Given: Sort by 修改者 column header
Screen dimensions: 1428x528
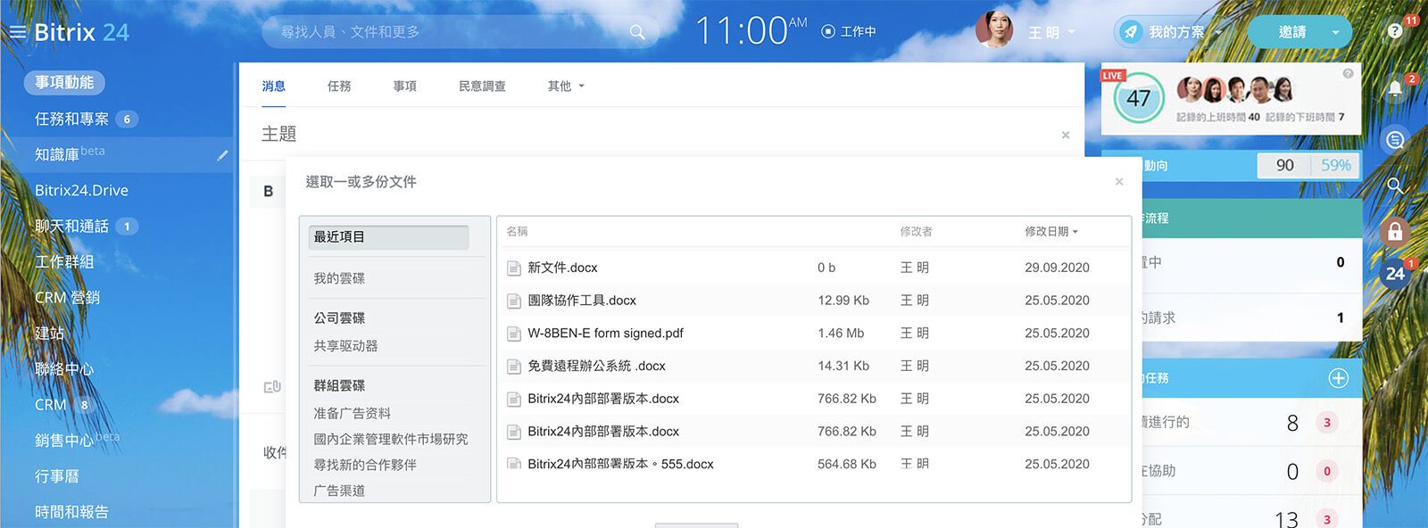Looking at the screenshot, I should (x=916, y=231).
